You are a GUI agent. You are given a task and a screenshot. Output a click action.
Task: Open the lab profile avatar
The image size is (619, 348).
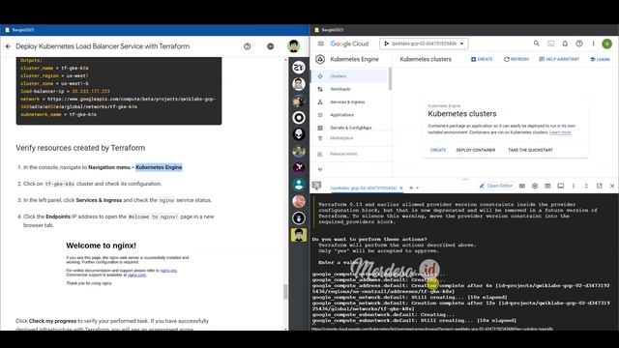pos(293,46)
